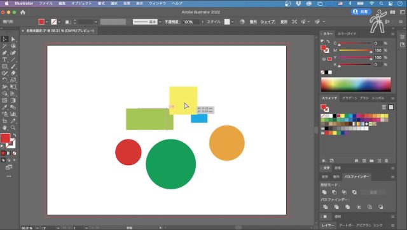Select the Zoom tool
This screenshot has height=230, width=407.
click(x=13, y=127)
